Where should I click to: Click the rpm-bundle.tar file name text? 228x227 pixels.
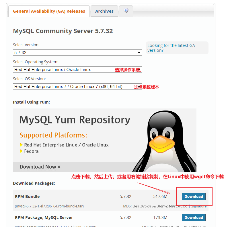click(49, 206)
